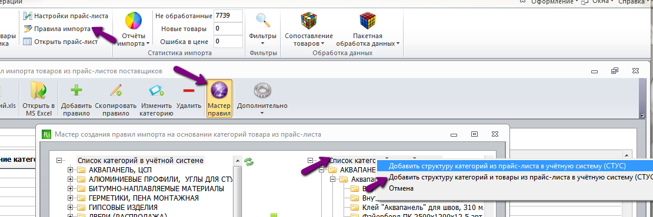653x217 pixels.
Task: Open Настройки прайс-листа settings
Action: click(x=66, y=16)
